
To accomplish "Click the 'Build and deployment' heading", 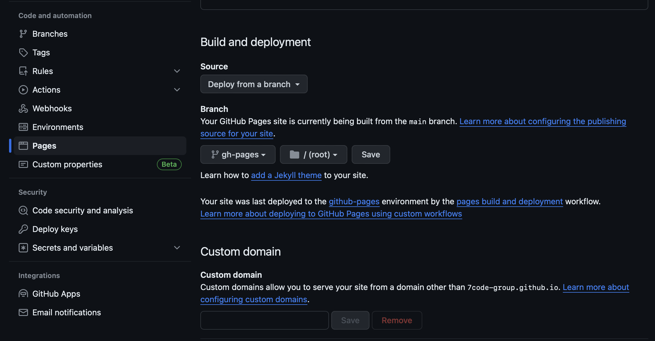I will click(255, 42).
